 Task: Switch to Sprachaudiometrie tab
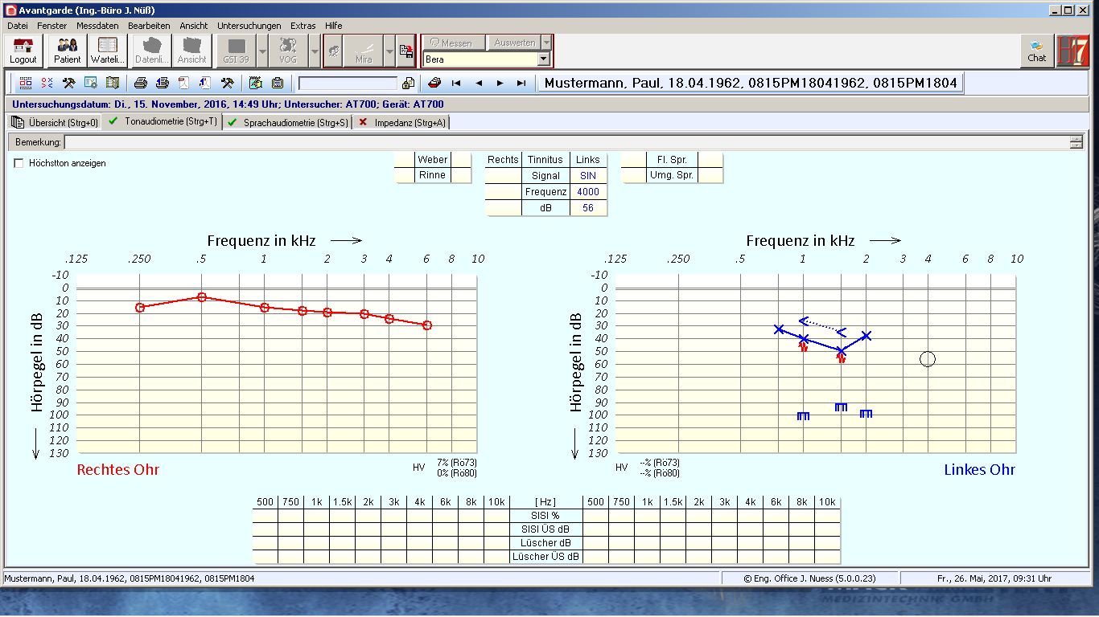(288, 122)
